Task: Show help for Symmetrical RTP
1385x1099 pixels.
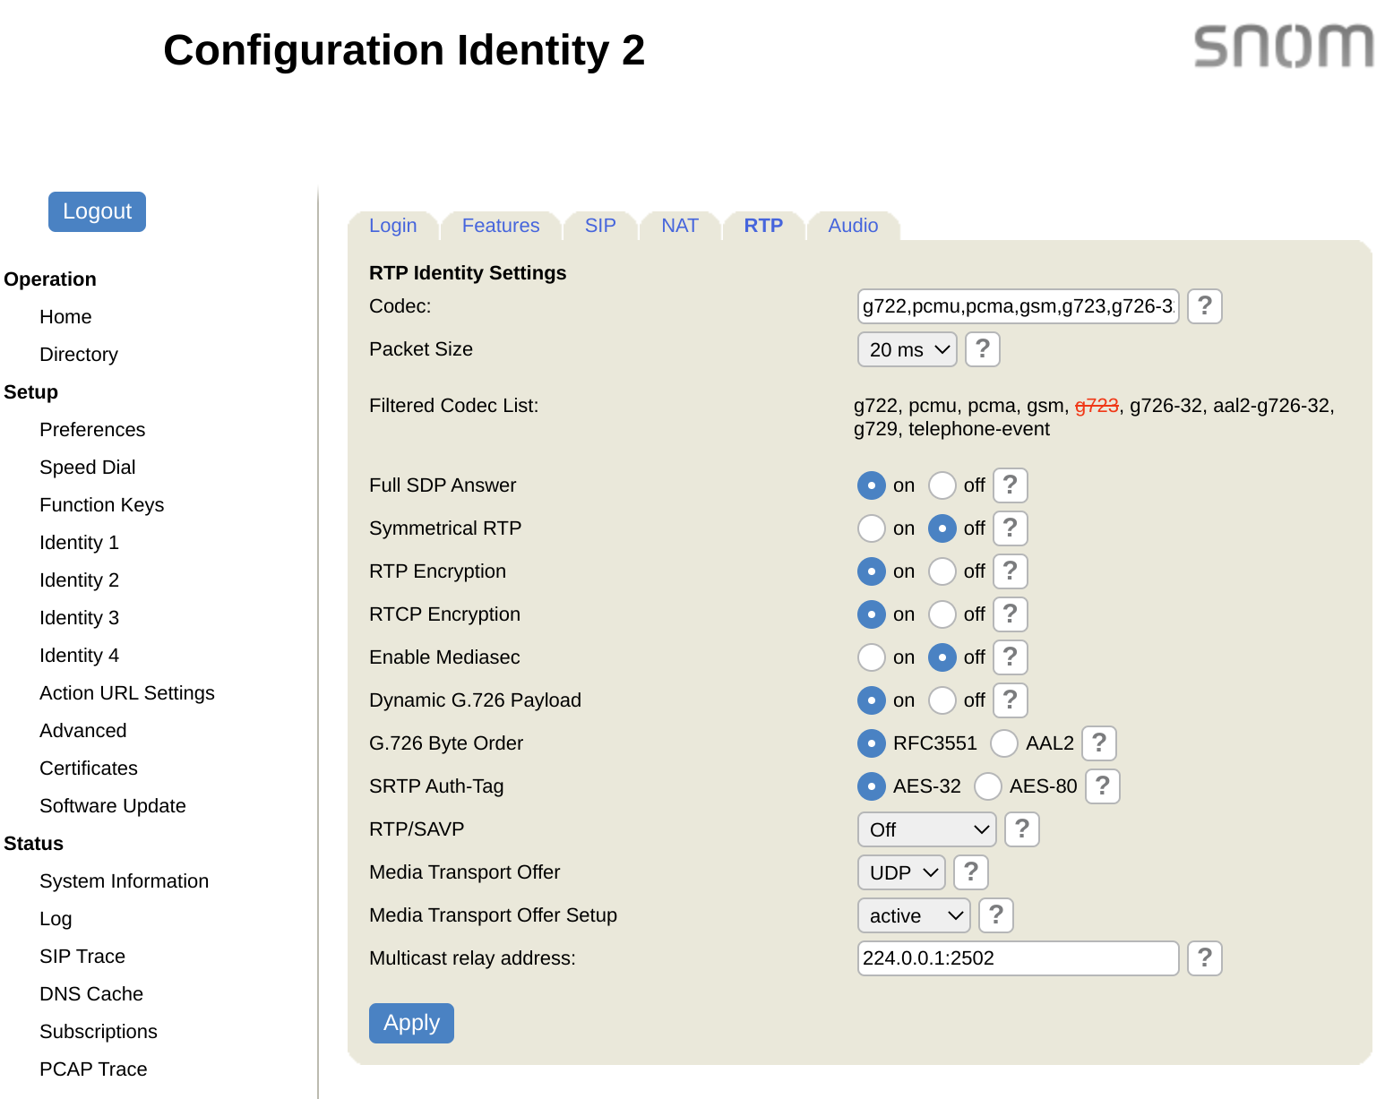Action: [x=1010, y=528]
